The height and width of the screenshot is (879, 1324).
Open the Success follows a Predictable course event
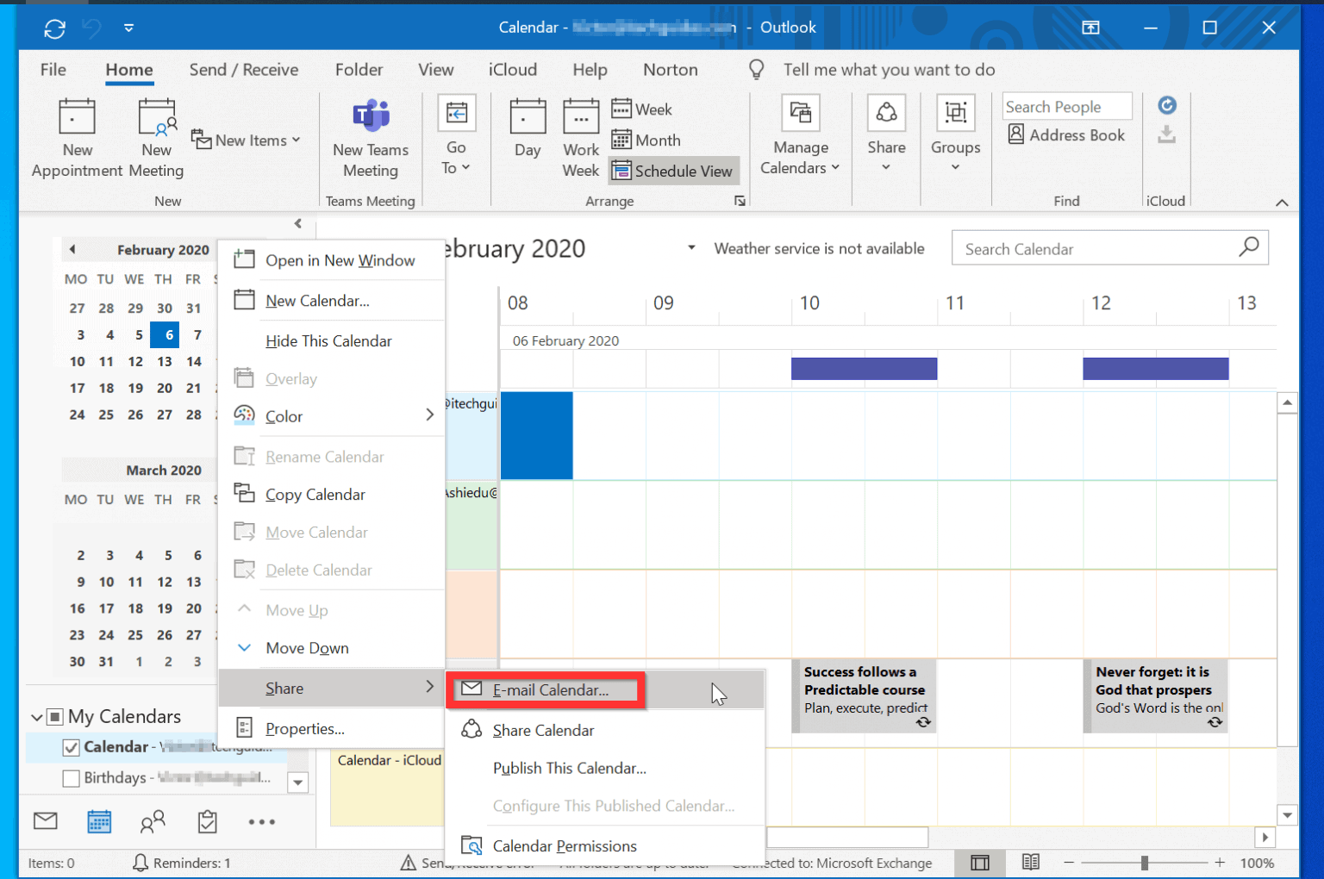point(864,696)
